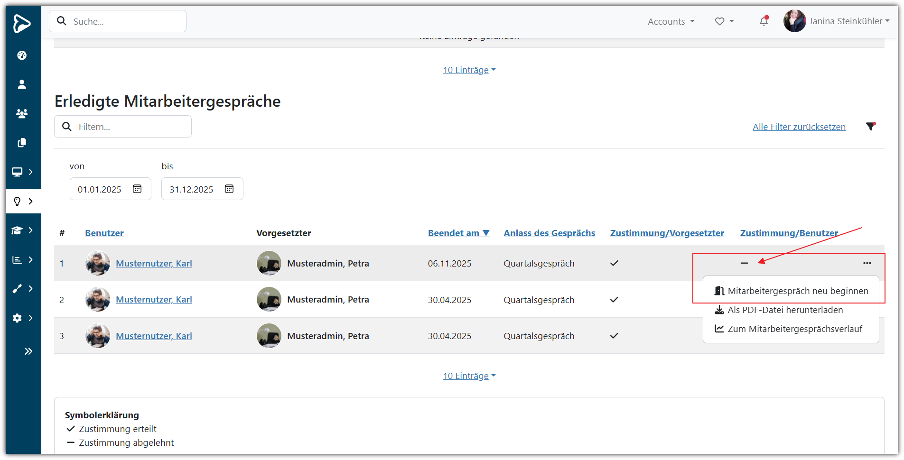Click the dashboard gauge icon in sidebar
The height and width of the screenshot is (460, 904).
tap(22, 55)
